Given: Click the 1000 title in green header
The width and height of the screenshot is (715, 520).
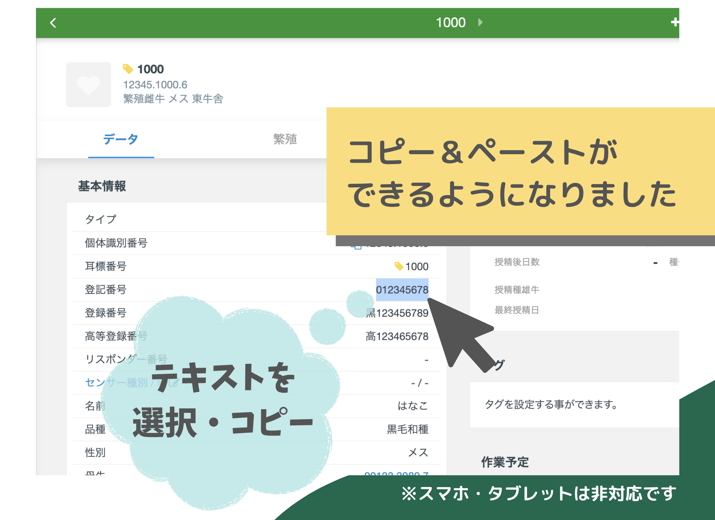Looking at the screenshot, I should point(451,23).
